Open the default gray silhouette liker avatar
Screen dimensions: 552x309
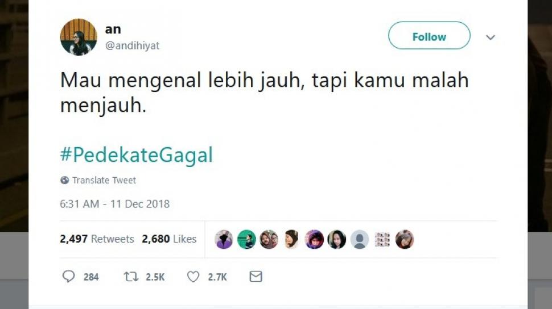click(x=360, y=239)
